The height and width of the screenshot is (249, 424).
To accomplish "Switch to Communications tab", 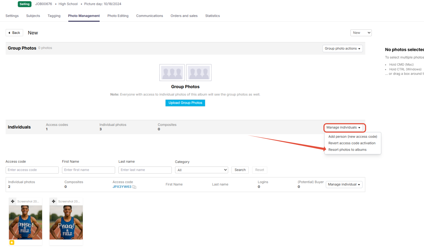I will pyautogui.click(x=150, y=16).
